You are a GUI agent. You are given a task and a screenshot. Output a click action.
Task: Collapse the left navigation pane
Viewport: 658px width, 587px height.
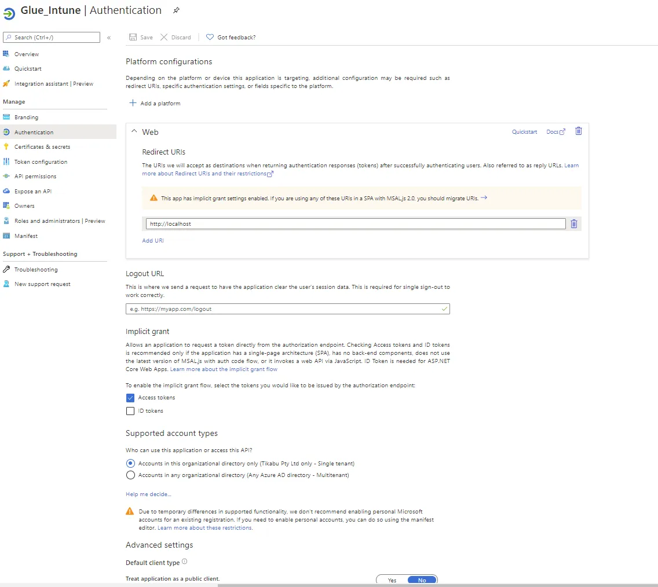[x=109, y=37]
